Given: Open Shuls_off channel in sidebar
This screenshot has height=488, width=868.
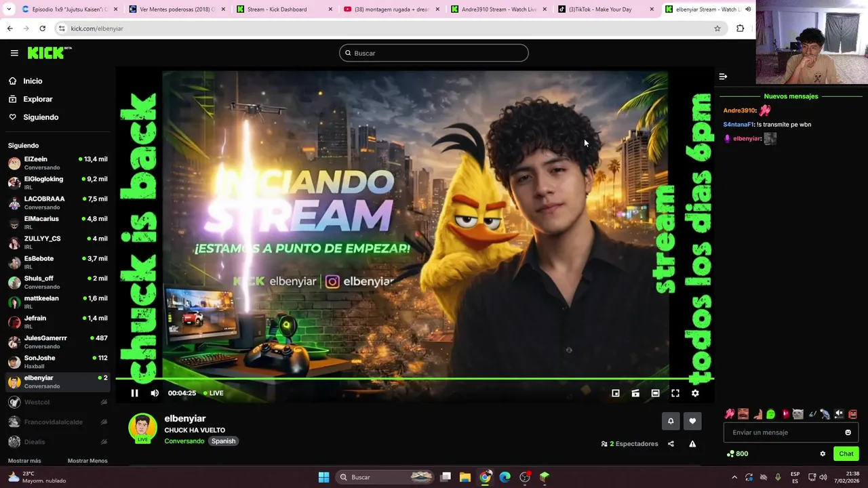Looking at the screenshot, I should pos(58,282).
